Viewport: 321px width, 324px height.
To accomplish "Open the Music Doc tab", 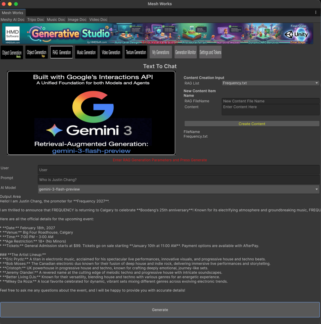I will point(56,19).
